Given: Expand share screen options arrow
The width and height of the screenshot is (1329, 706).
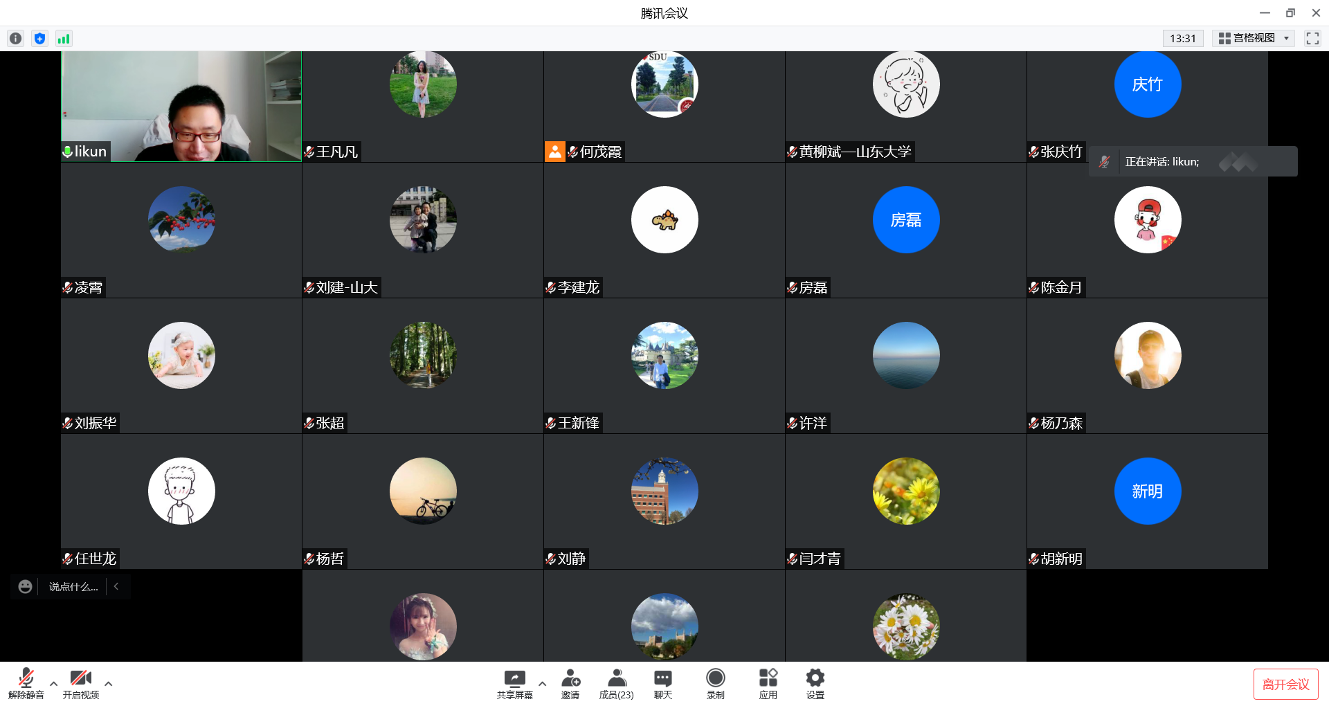Looking at the screenshot, I should (542, 684).
